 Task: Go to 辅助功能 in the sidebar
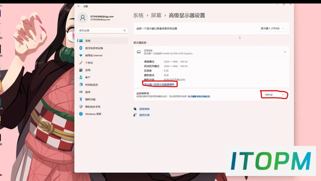tap(102, 99)
